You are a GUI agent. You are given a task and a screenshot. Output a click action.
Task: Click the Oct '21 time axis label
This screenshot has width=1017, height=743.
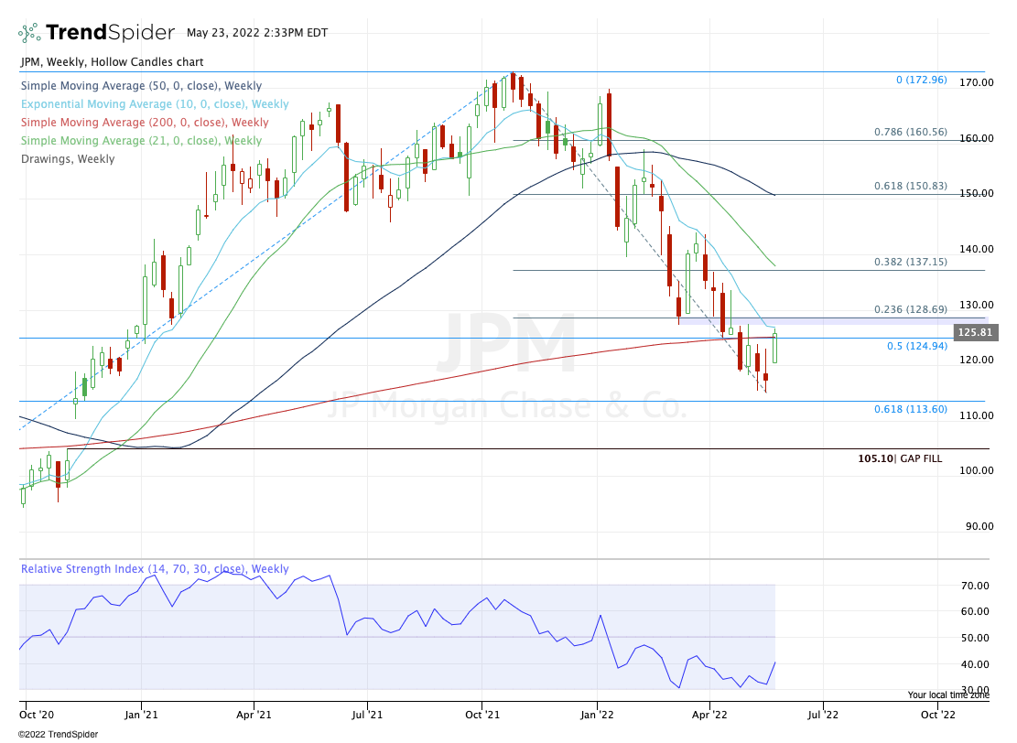[482, 715]
